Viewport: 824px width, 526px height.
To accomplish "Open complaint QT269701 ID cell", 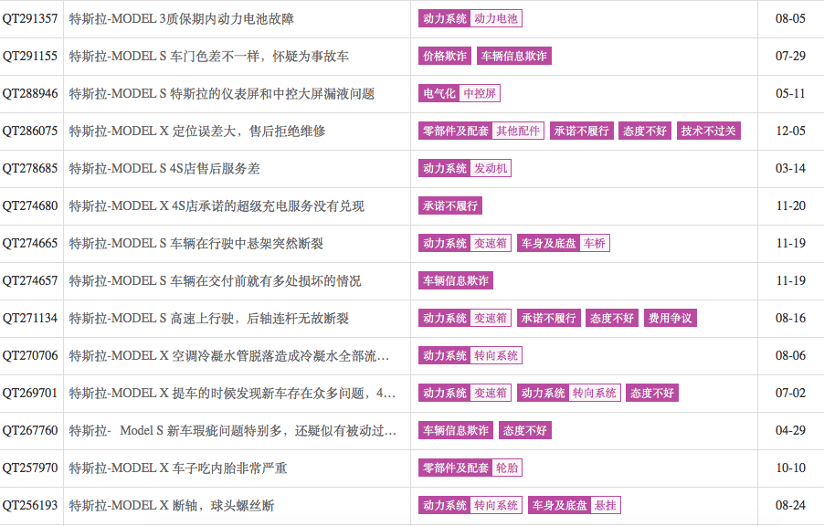I will pyautogui.click(x=30, y=393).
